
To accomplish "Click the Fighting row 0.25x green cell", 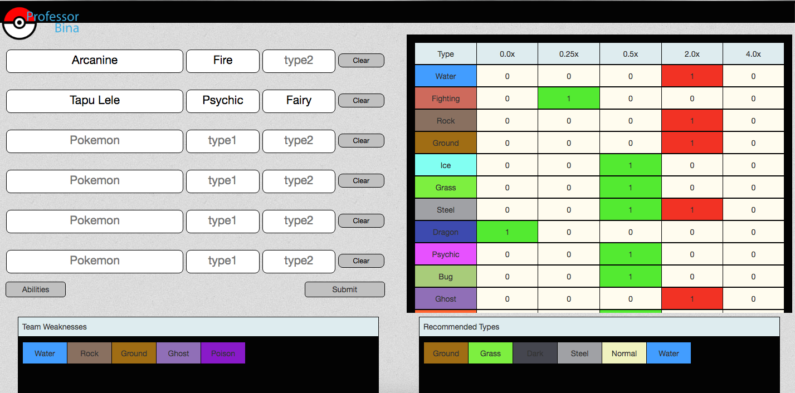I will coord(569,99).
